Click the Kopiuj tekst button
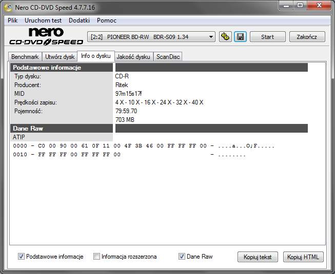The height and width of the screenshot is (274, 335). click(x=258, y=257)
